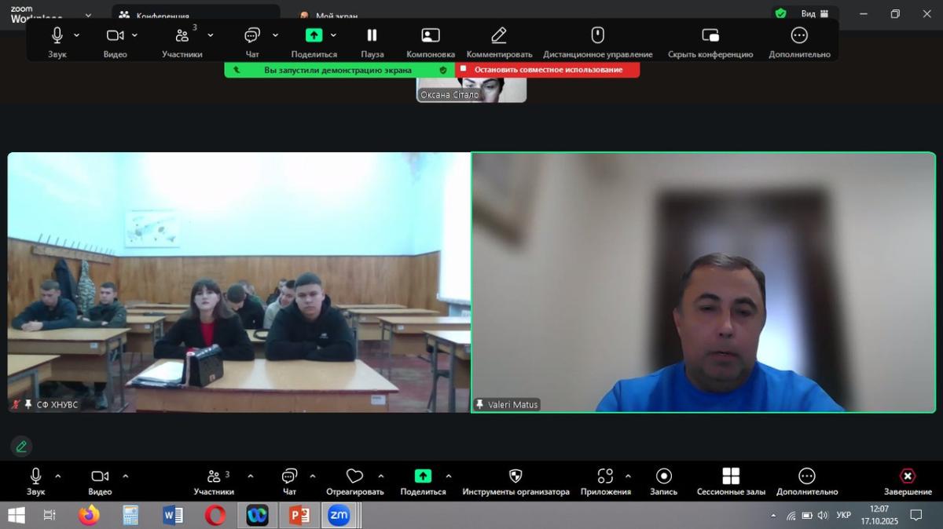
Task: Mute microphone in the top floating toolbar (Звук)
Action: tap(57, 41)
